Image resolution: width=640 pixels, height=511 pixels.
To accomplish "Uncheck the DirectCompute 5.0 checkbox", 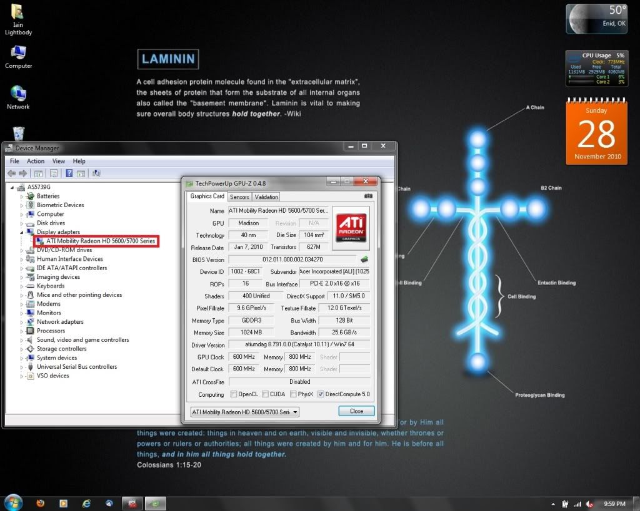I will click(321, 394).
